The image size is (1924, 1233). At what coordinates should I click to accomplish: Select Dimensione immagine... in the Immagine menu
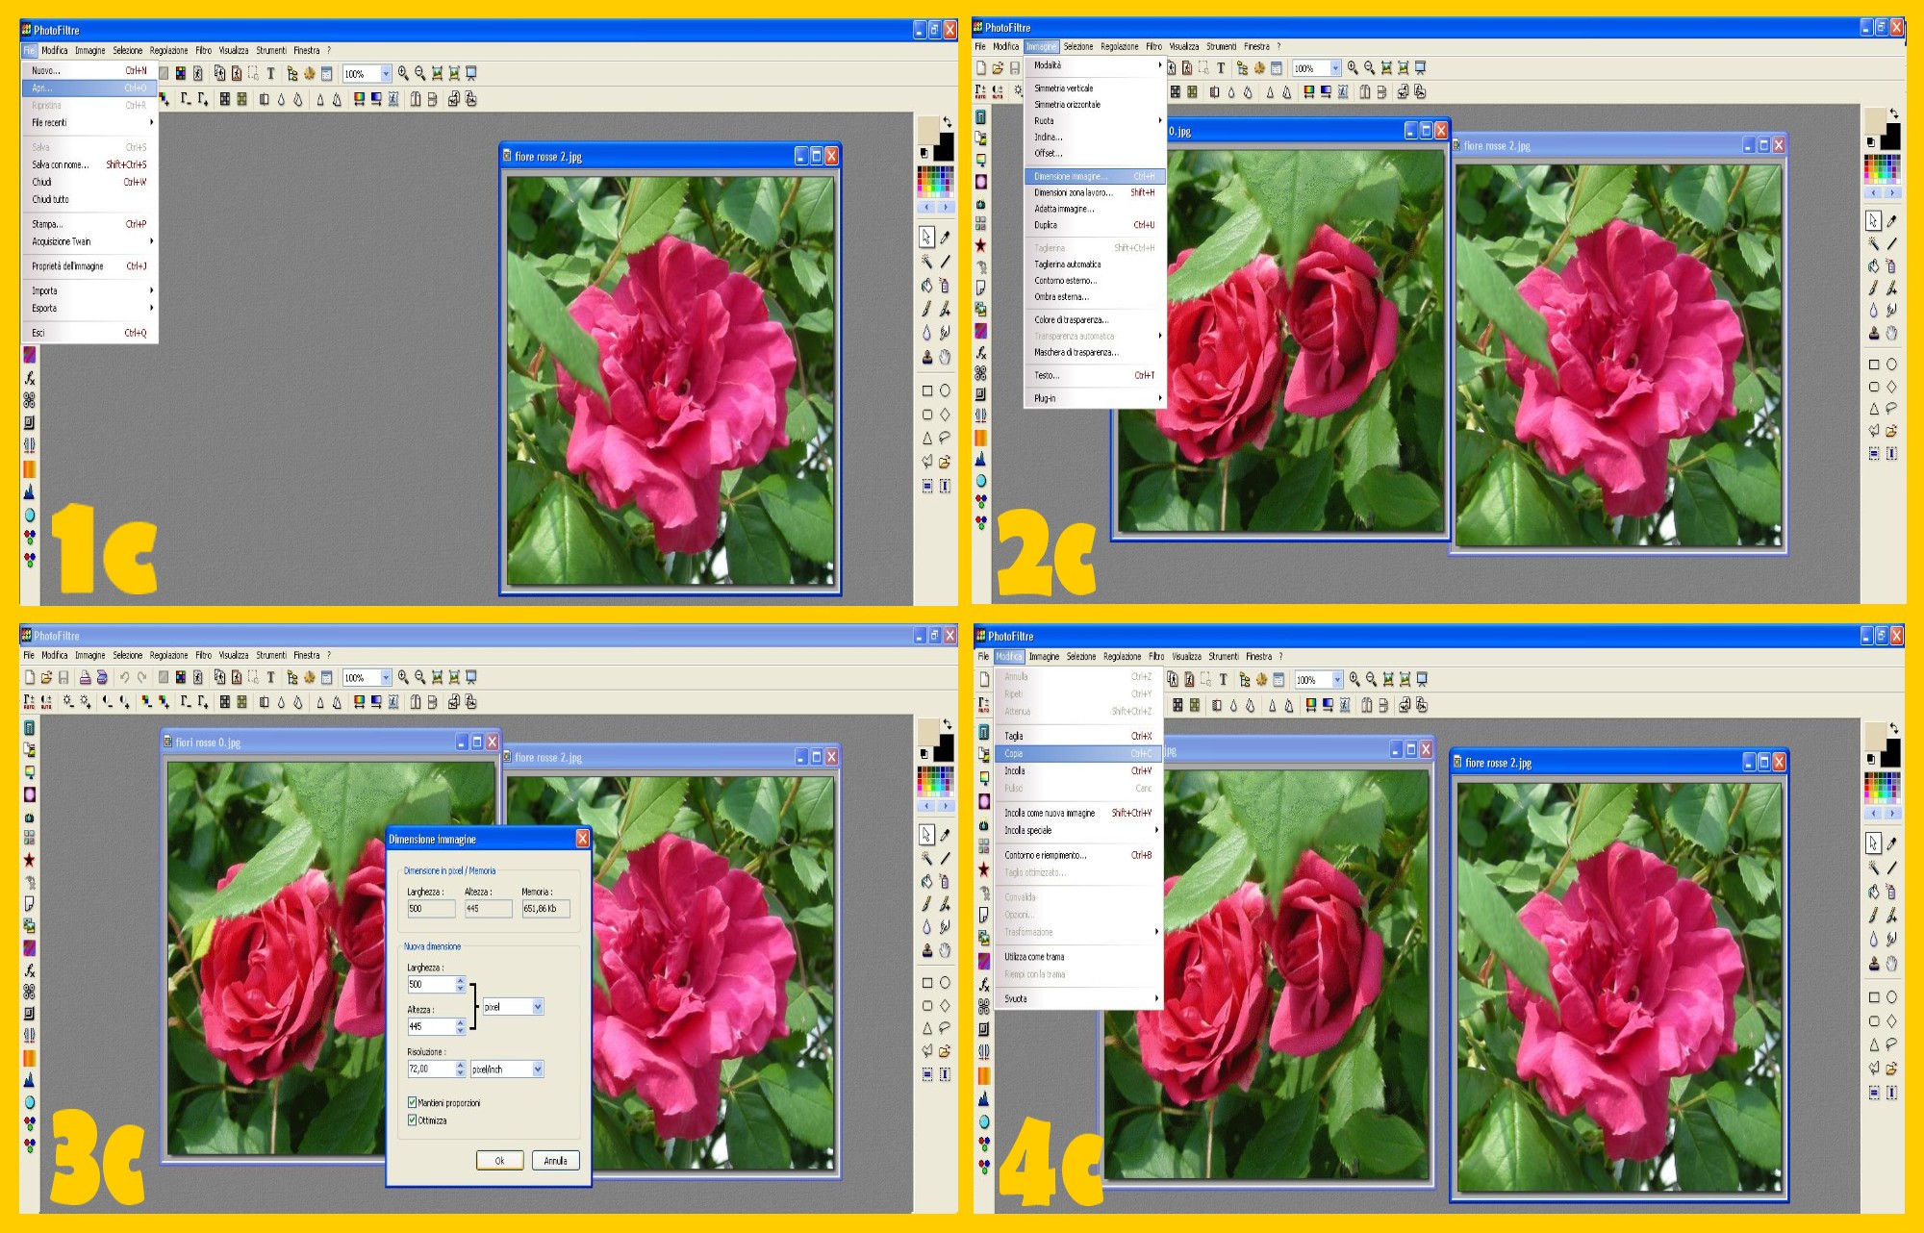click(1070, 176)
